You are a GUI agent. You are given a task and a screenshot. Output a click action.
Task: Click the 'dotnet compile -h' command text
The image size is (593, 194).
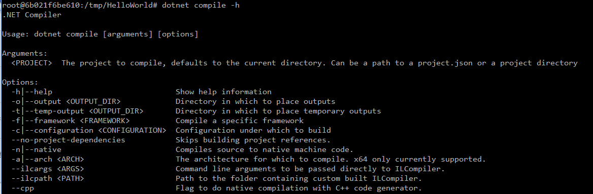[201, 5]
